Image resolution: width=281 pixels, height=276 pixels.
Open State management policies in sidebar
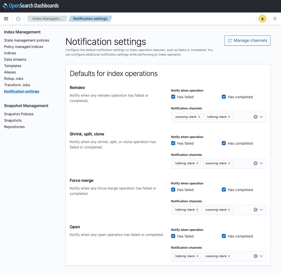[x=27, y=40]
